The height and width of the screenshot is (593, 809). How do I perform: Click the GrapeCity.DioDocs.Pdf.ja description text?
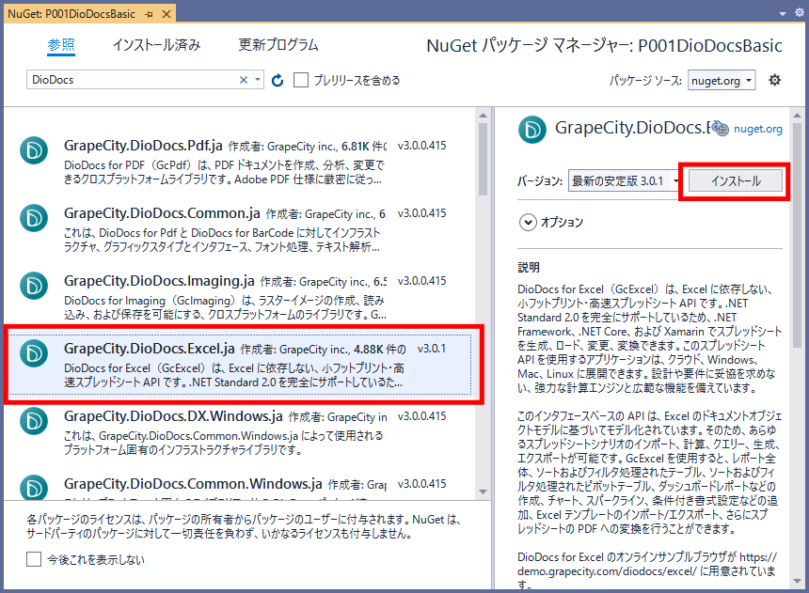coord(224,172)
